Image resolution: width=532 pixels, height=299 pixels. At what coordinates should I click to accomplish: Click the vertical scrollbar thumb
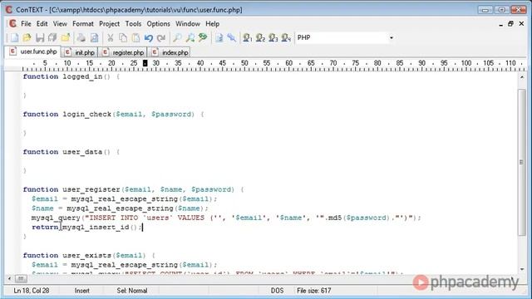(522, 162)
